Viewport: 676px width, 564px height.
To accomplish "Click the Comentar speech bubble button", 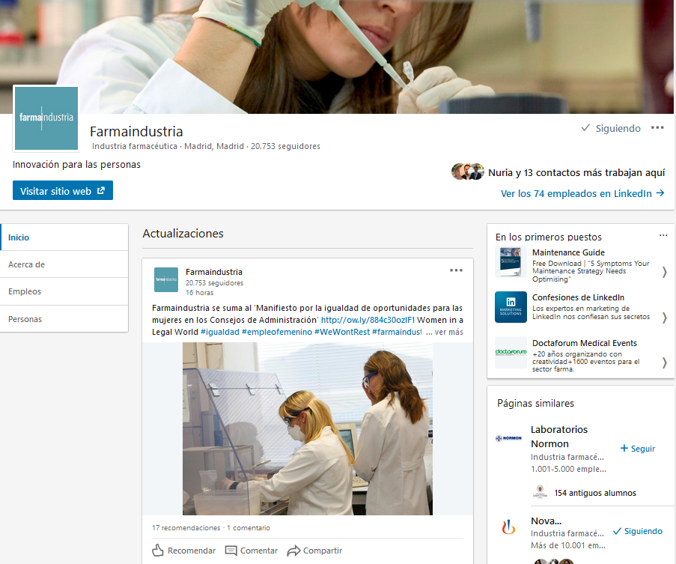I will pos(252,551).
